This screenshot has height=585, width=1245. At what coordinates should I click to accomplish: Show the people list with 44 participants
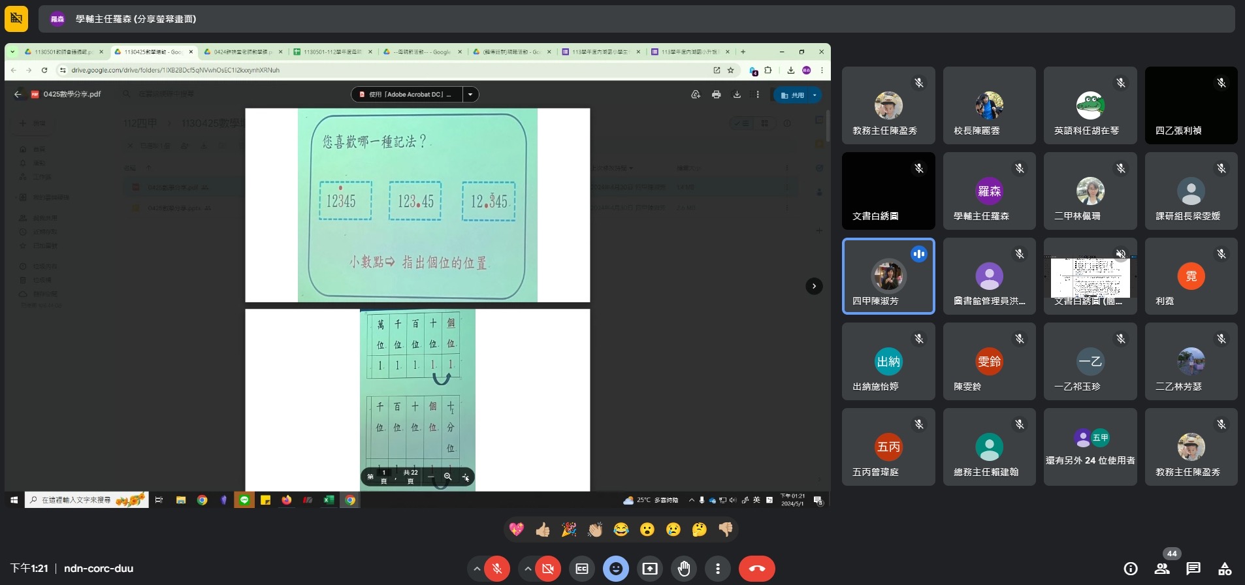(1162, 569)
